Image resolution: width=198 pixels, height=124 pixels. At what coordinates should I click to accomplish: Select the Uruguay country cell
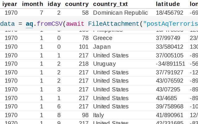[x=104, y=64]
